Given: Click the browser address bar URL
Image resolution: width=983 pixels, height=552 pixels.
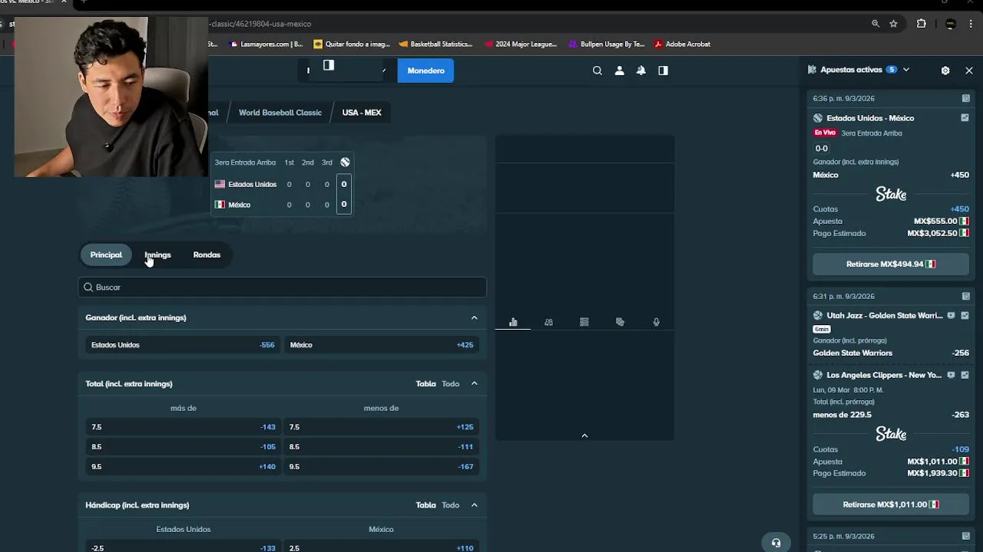Looking at the screenshot, I should [260, 24].
